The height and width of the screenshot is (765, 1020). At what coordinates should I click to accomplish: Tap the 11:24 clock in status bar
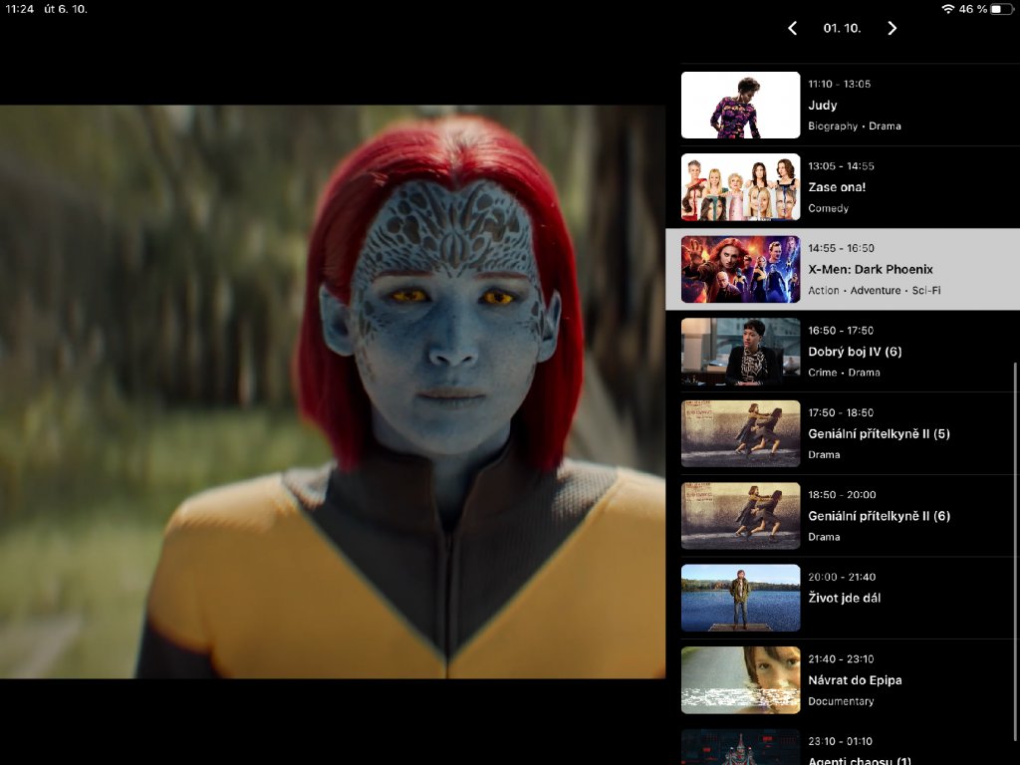point(20,9)
